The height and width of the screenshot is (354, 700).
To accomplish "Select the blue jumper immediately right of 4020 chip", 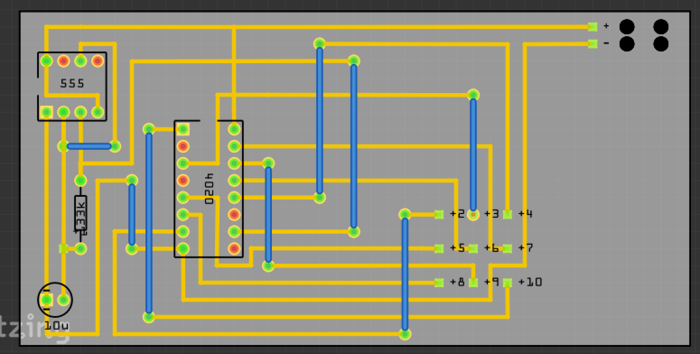I will point(268,214).
